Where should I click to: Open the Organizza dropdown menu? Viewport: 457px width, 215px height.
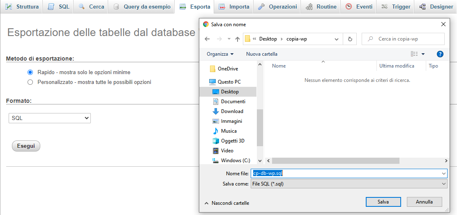click(x=220, y=54)
